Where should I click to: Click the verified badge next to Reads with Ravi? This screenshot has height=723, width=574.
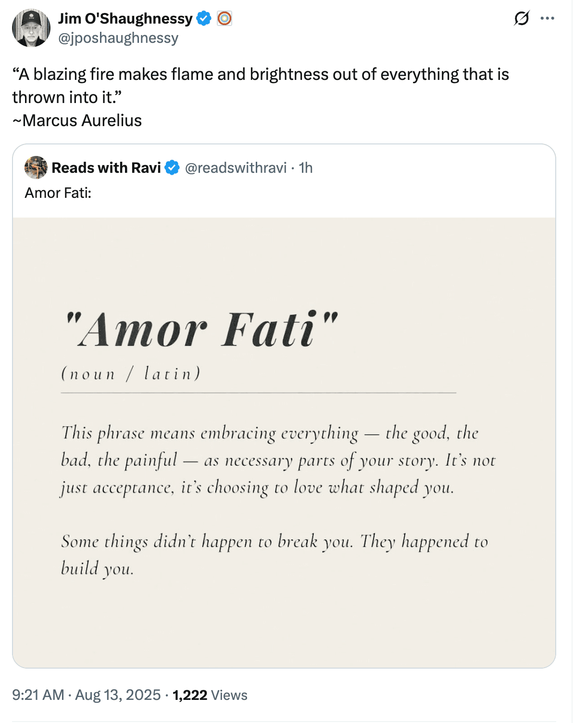point(172,168)
